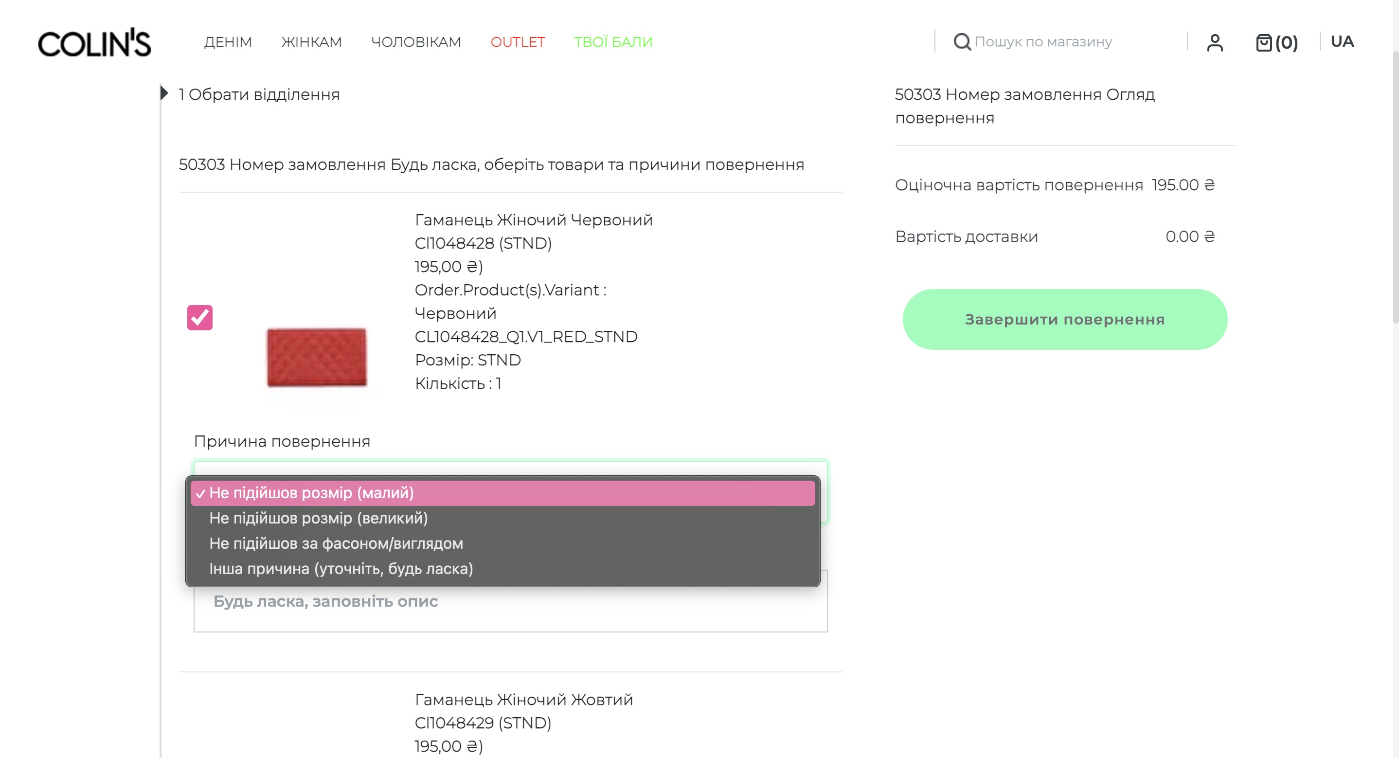Open the user account icon

1214,42
